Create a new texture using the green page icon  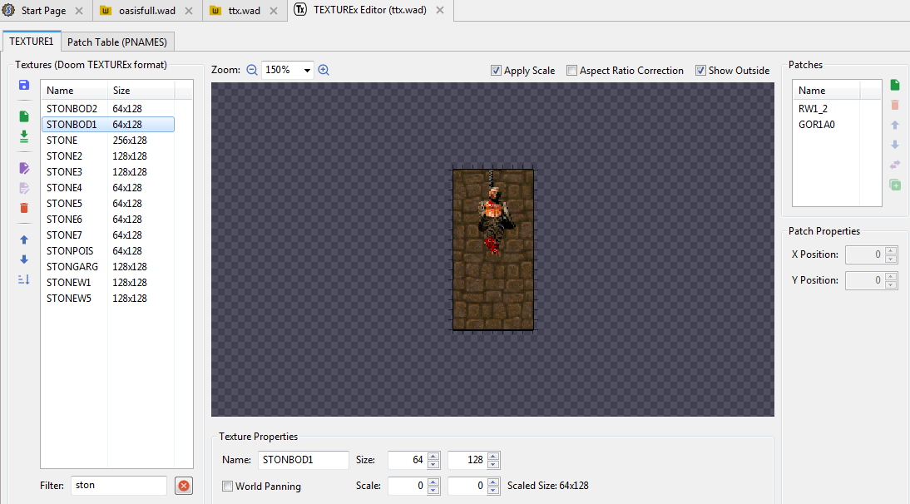pos(24,116)
